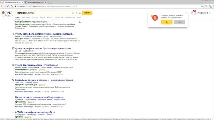Click the russia.irr.ru green URL

20,36
